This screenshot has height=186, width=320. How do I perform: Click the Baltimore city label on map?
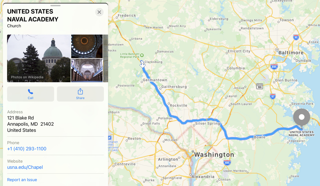[x=291, y=53]
